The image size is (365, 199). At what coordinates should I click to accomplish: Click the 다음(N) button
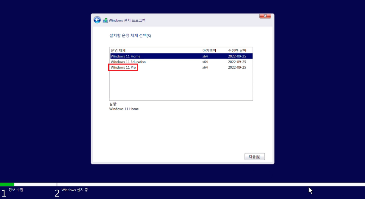pos(254,157)
